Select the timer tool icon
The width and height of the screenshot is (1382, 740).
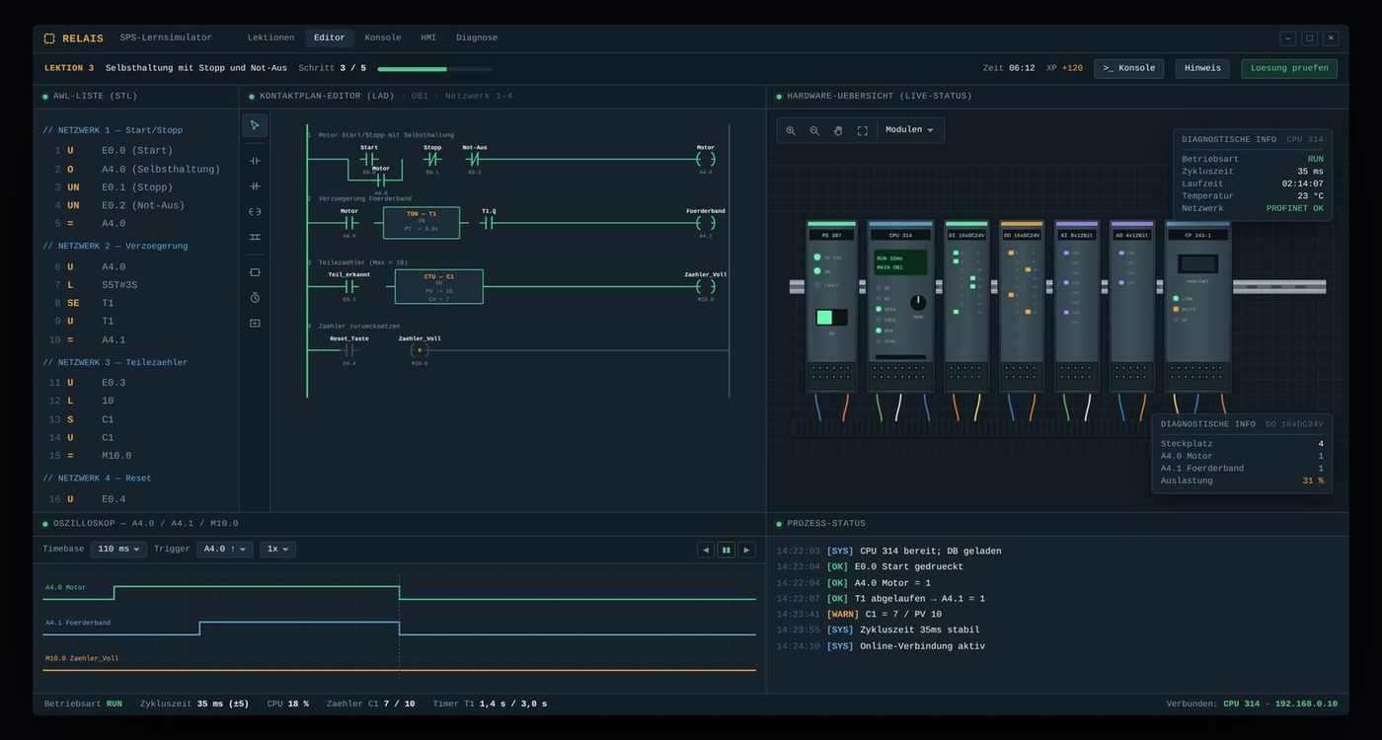point(255,298)
